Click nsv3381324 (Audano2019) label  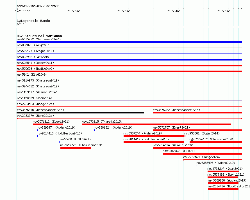(113, 127)
